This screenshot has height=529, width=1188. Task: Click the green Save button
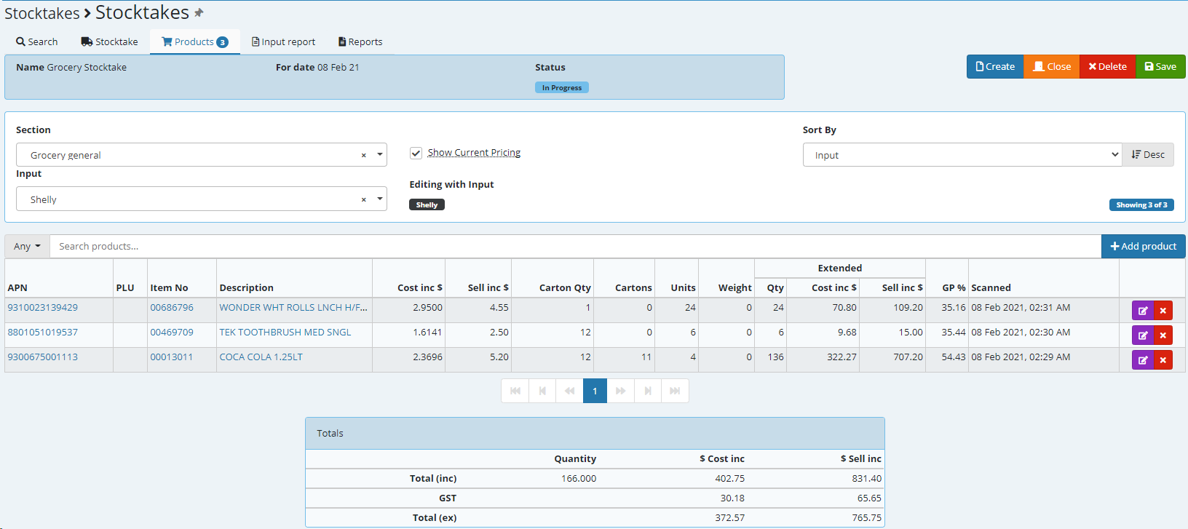(1160, 66)
